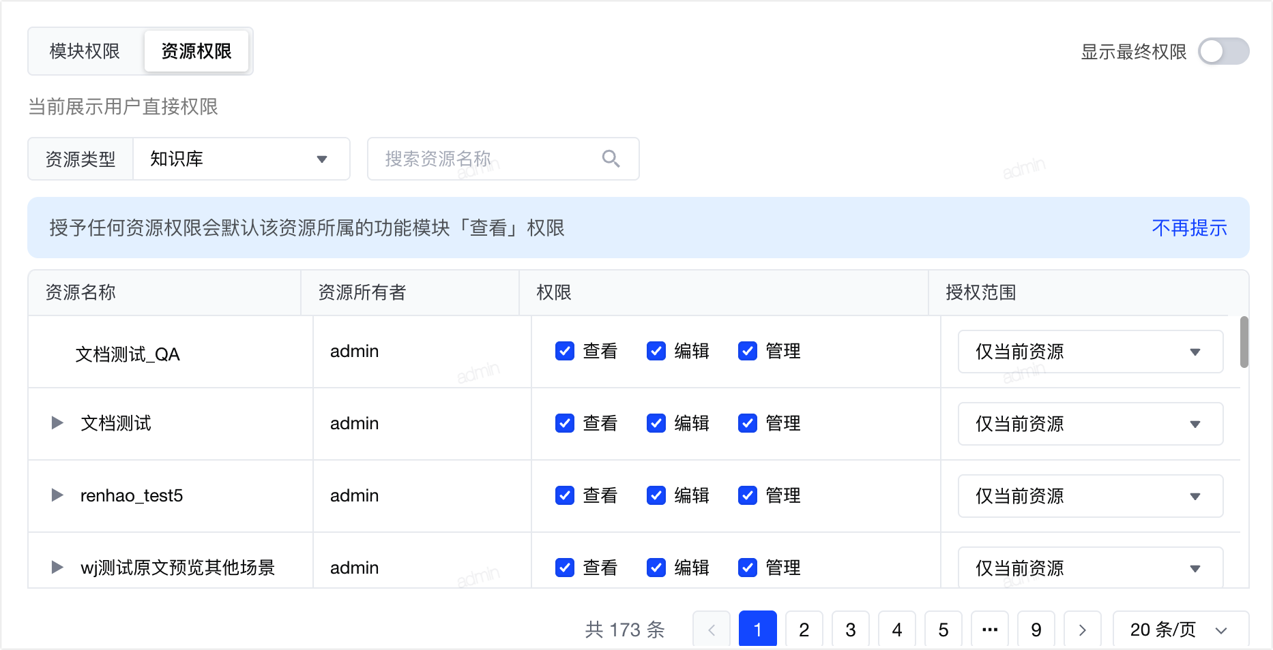Go to next page arrow
This screenshot has height=650, width=1273.
click(1083, 630)
